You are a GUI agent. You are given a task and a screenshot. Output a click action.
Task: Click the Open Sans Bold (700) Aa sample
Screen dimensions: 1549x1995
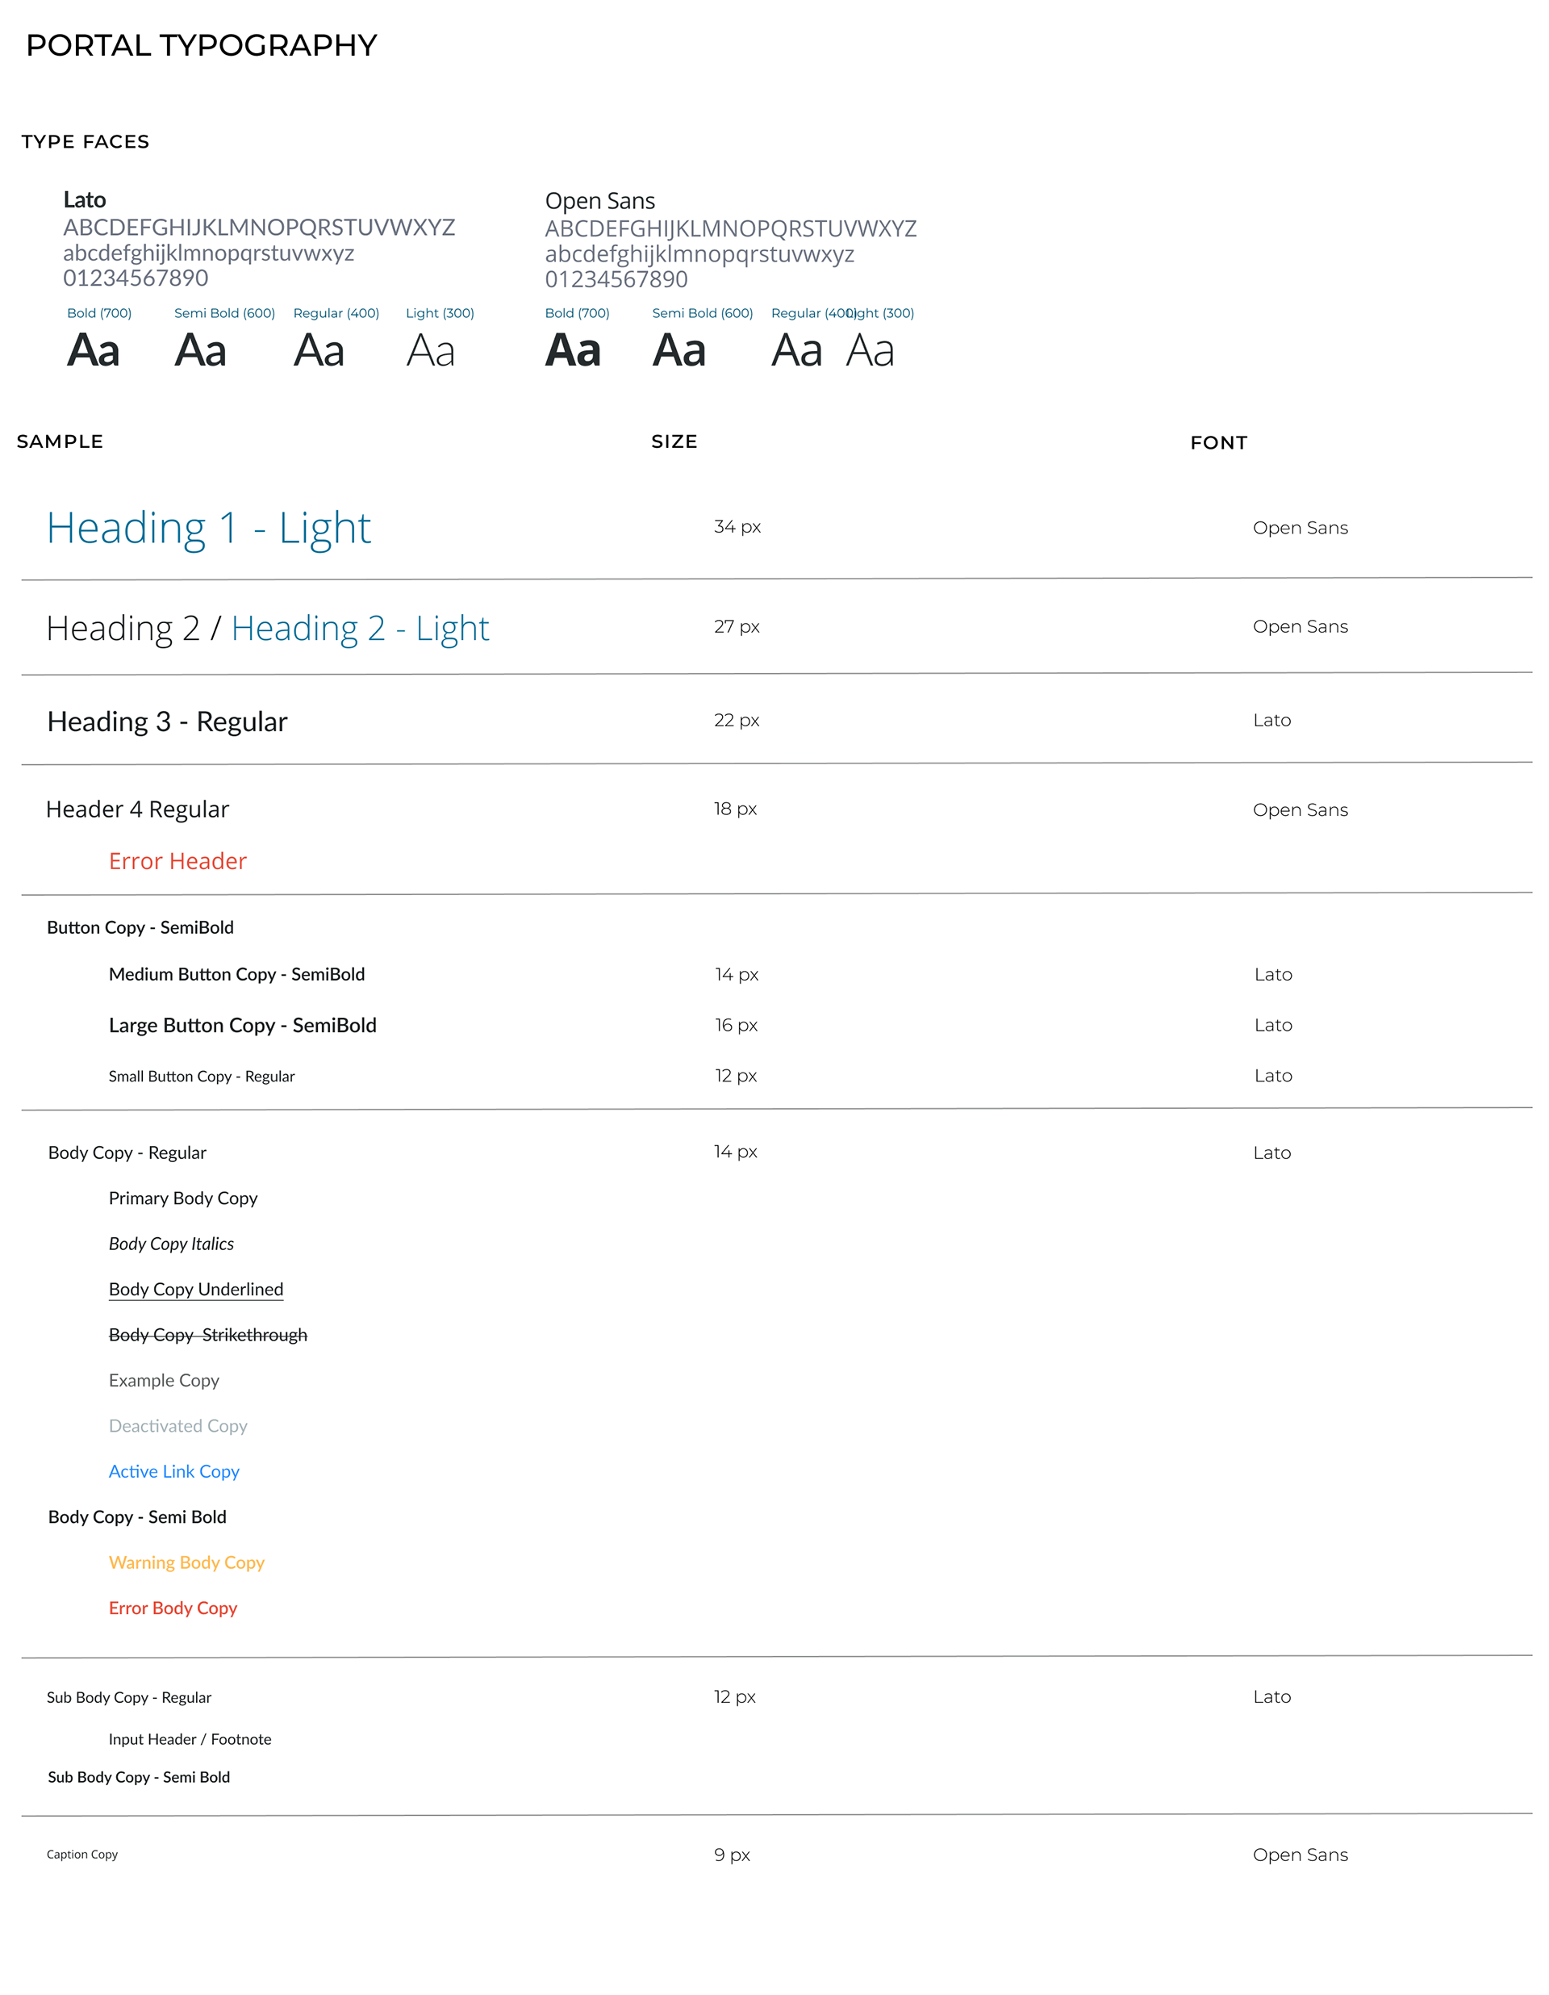pos(573,351)
